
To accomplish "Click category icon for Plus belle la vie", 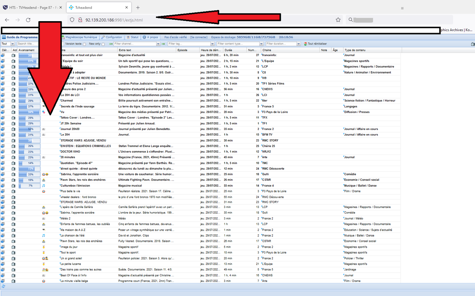I will tap(43, 191).
